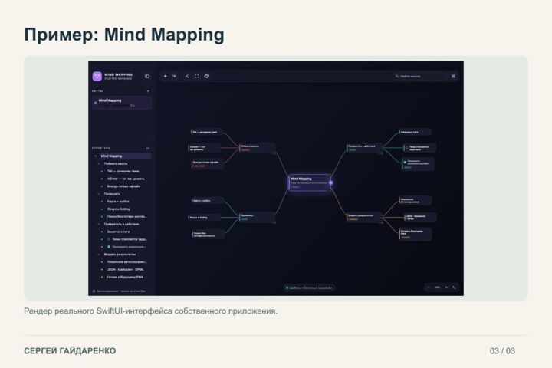
Task: Click into the Найти мысль search field
Action: [421, 76]
